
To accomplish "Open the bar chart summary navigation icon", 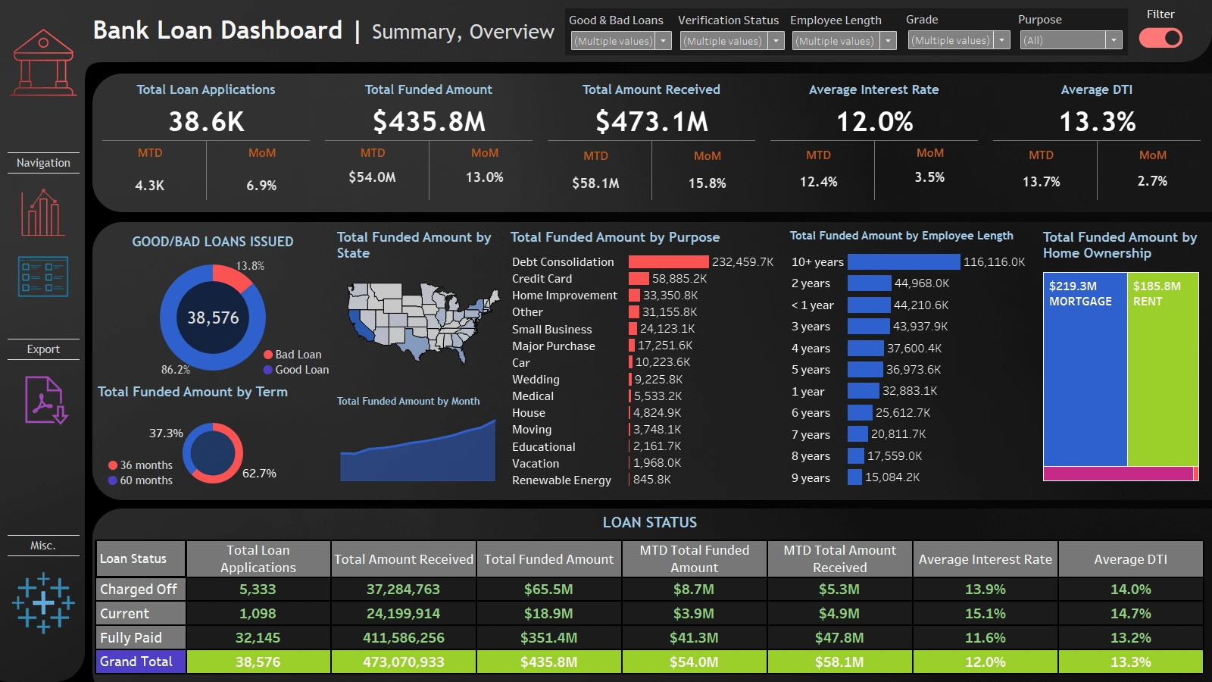I will (x=42, y=213).
